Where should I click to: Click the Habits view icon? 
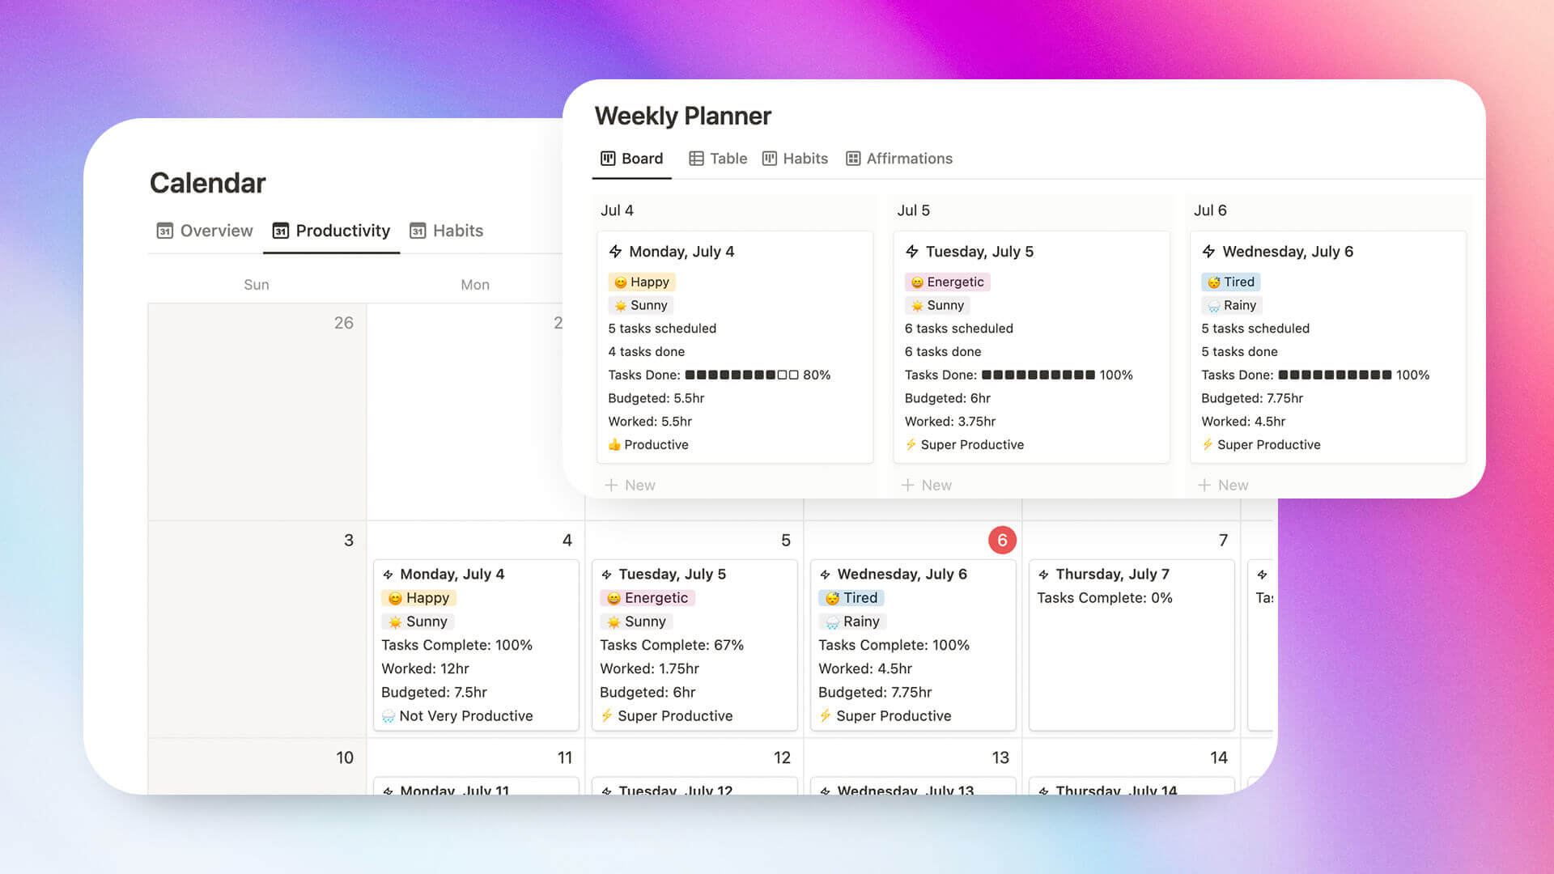pyautogui.click(x=768, y=158)
